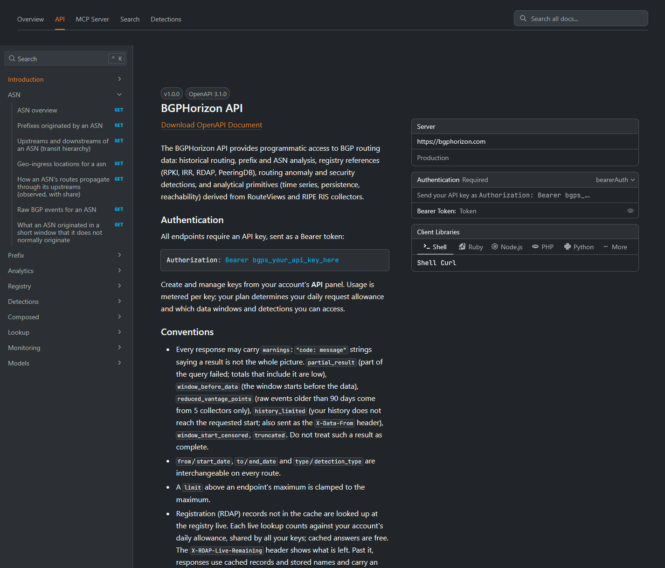Click the OpenAPI 3.1.0 badge
This screenshot has height=568, width=665.
click(x=208, y=94)
